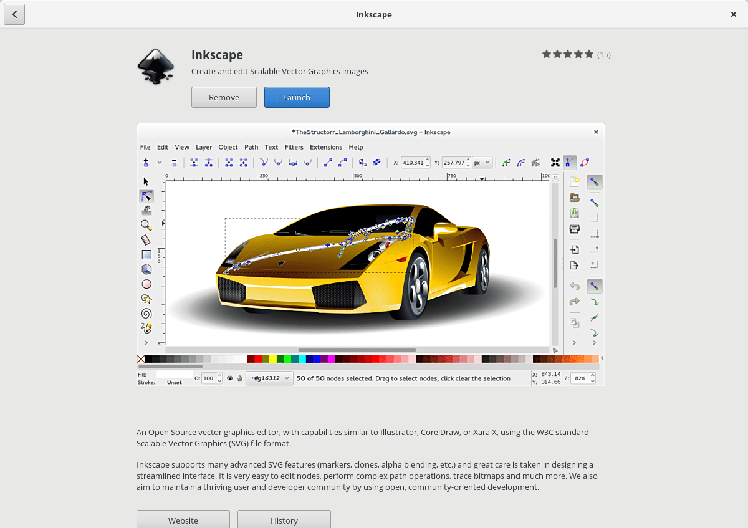The image size is (748, 528).
Task: Select the Tweak tool
Action: point(146,211)
